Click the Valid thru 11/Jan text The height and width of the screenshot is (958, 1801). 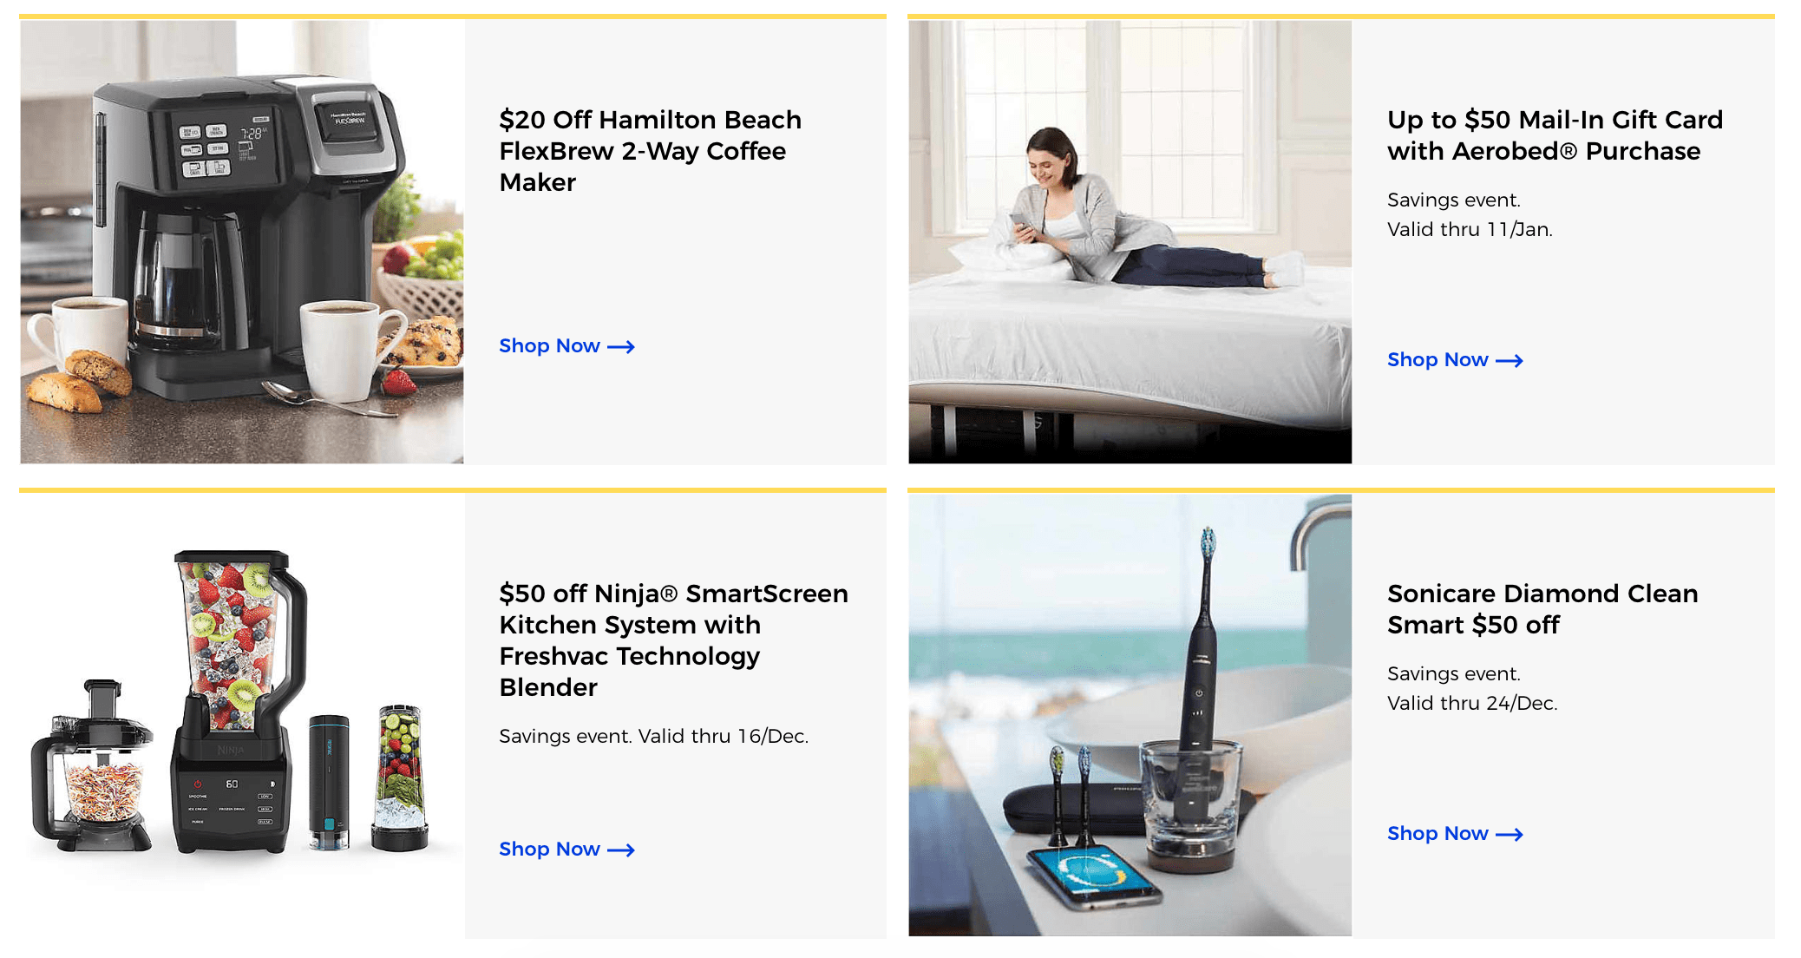point(1470,230)
